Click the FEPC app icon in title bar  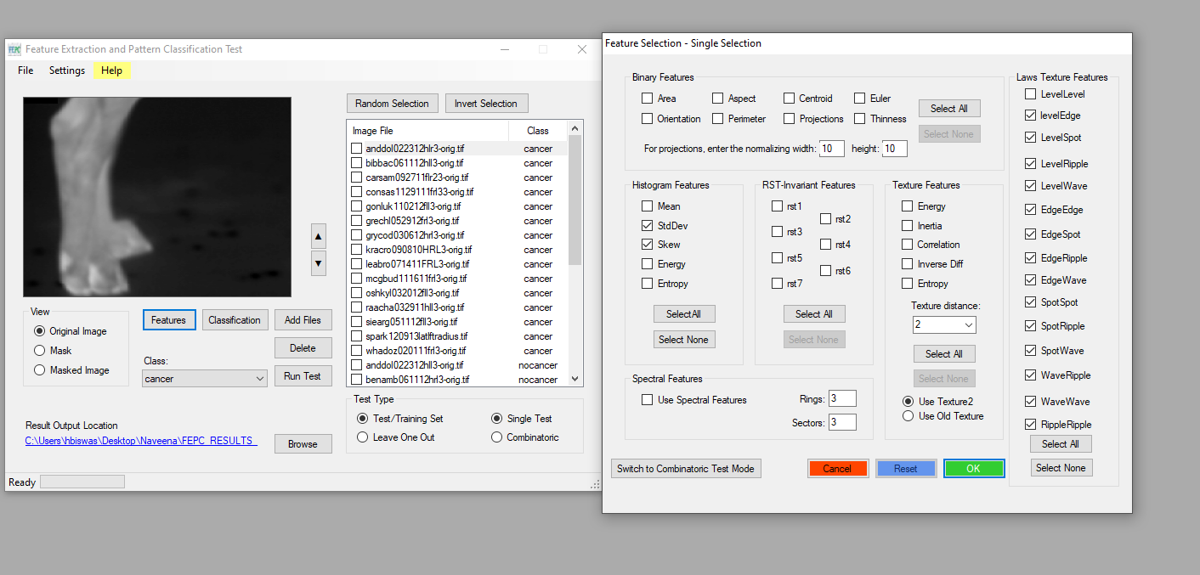[x=14, y=49]
